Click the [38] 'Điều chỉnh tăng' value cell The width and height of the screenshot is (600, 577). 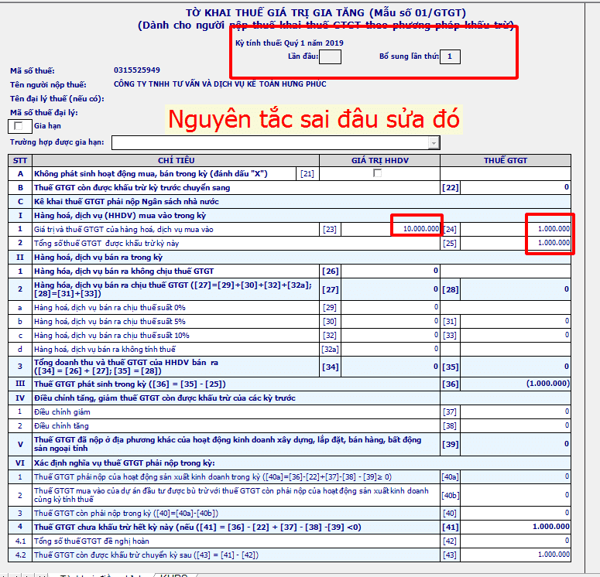[x=515, y=425]
